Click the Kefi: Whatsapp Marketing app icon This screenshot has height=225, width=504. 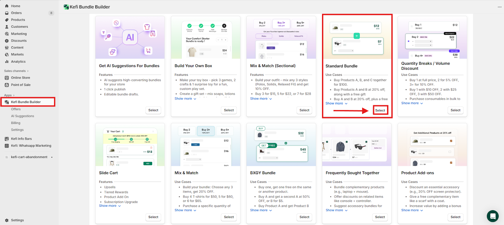point(7,146)
